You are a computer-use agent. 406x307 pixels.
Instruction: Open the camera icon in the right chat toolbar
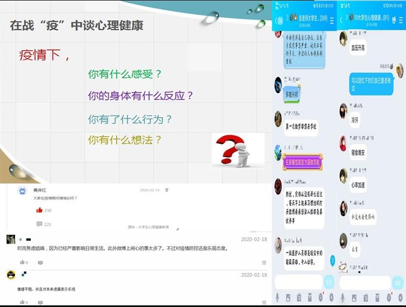[x=365, y=298]
